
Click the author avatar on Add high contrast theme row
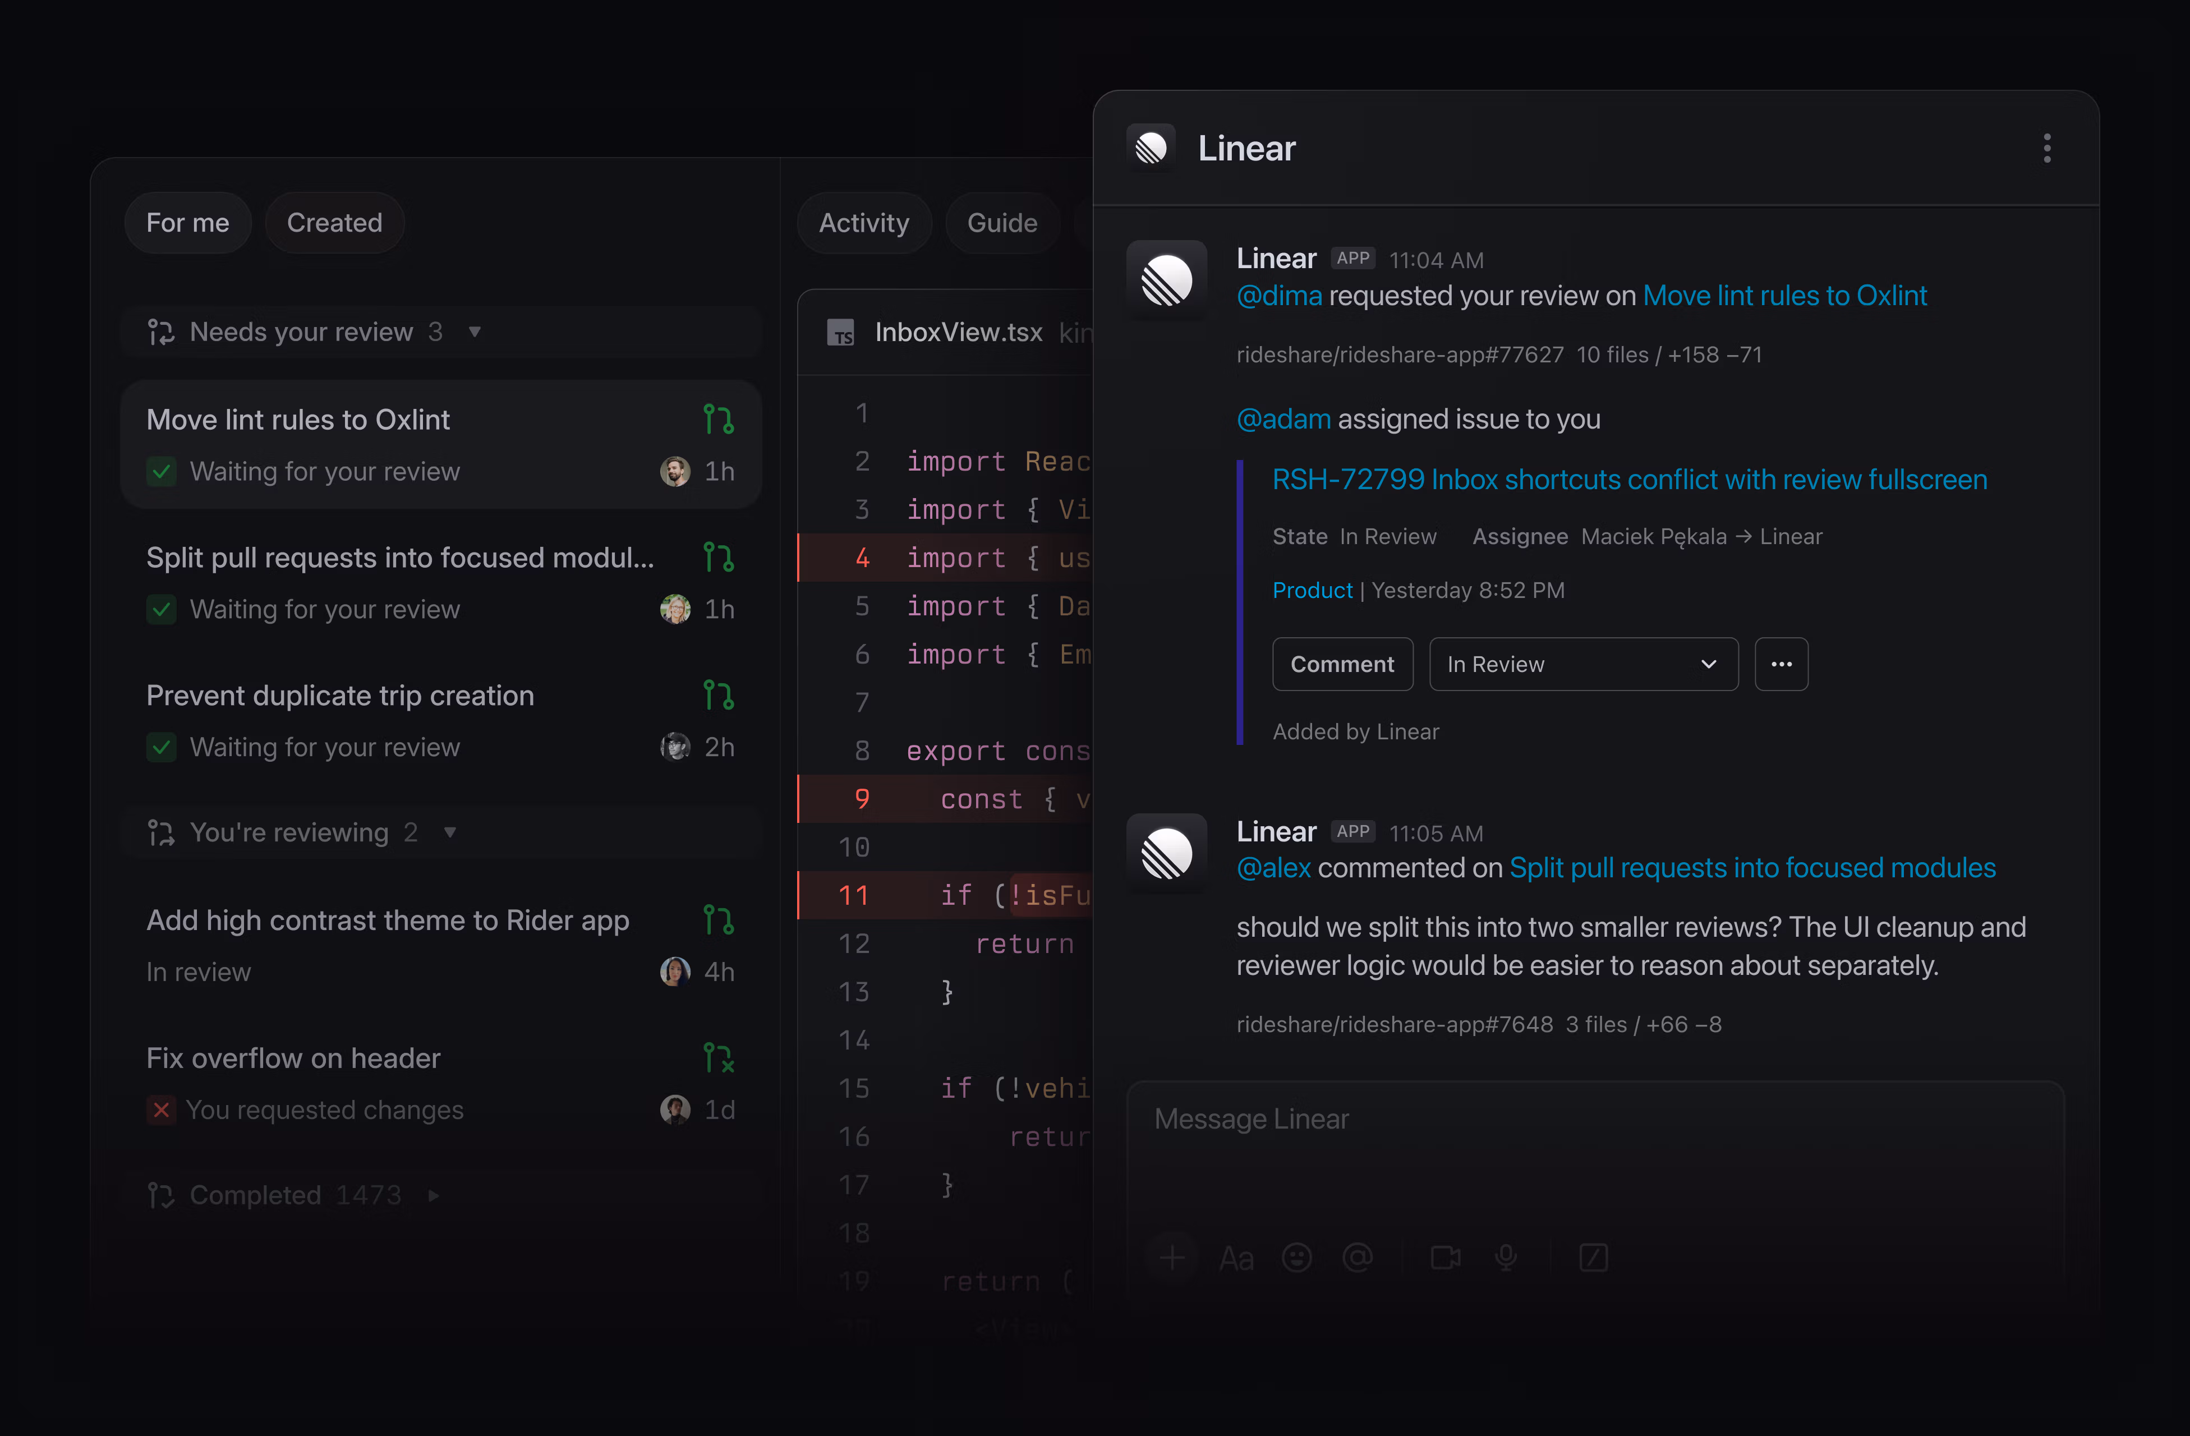tap(674, 972)
